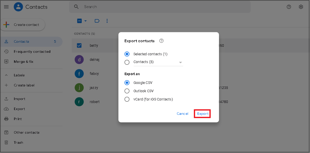310x153 pixels.
Task: Cancel the export contacts dialog
Action: click(x=182, y=114)
